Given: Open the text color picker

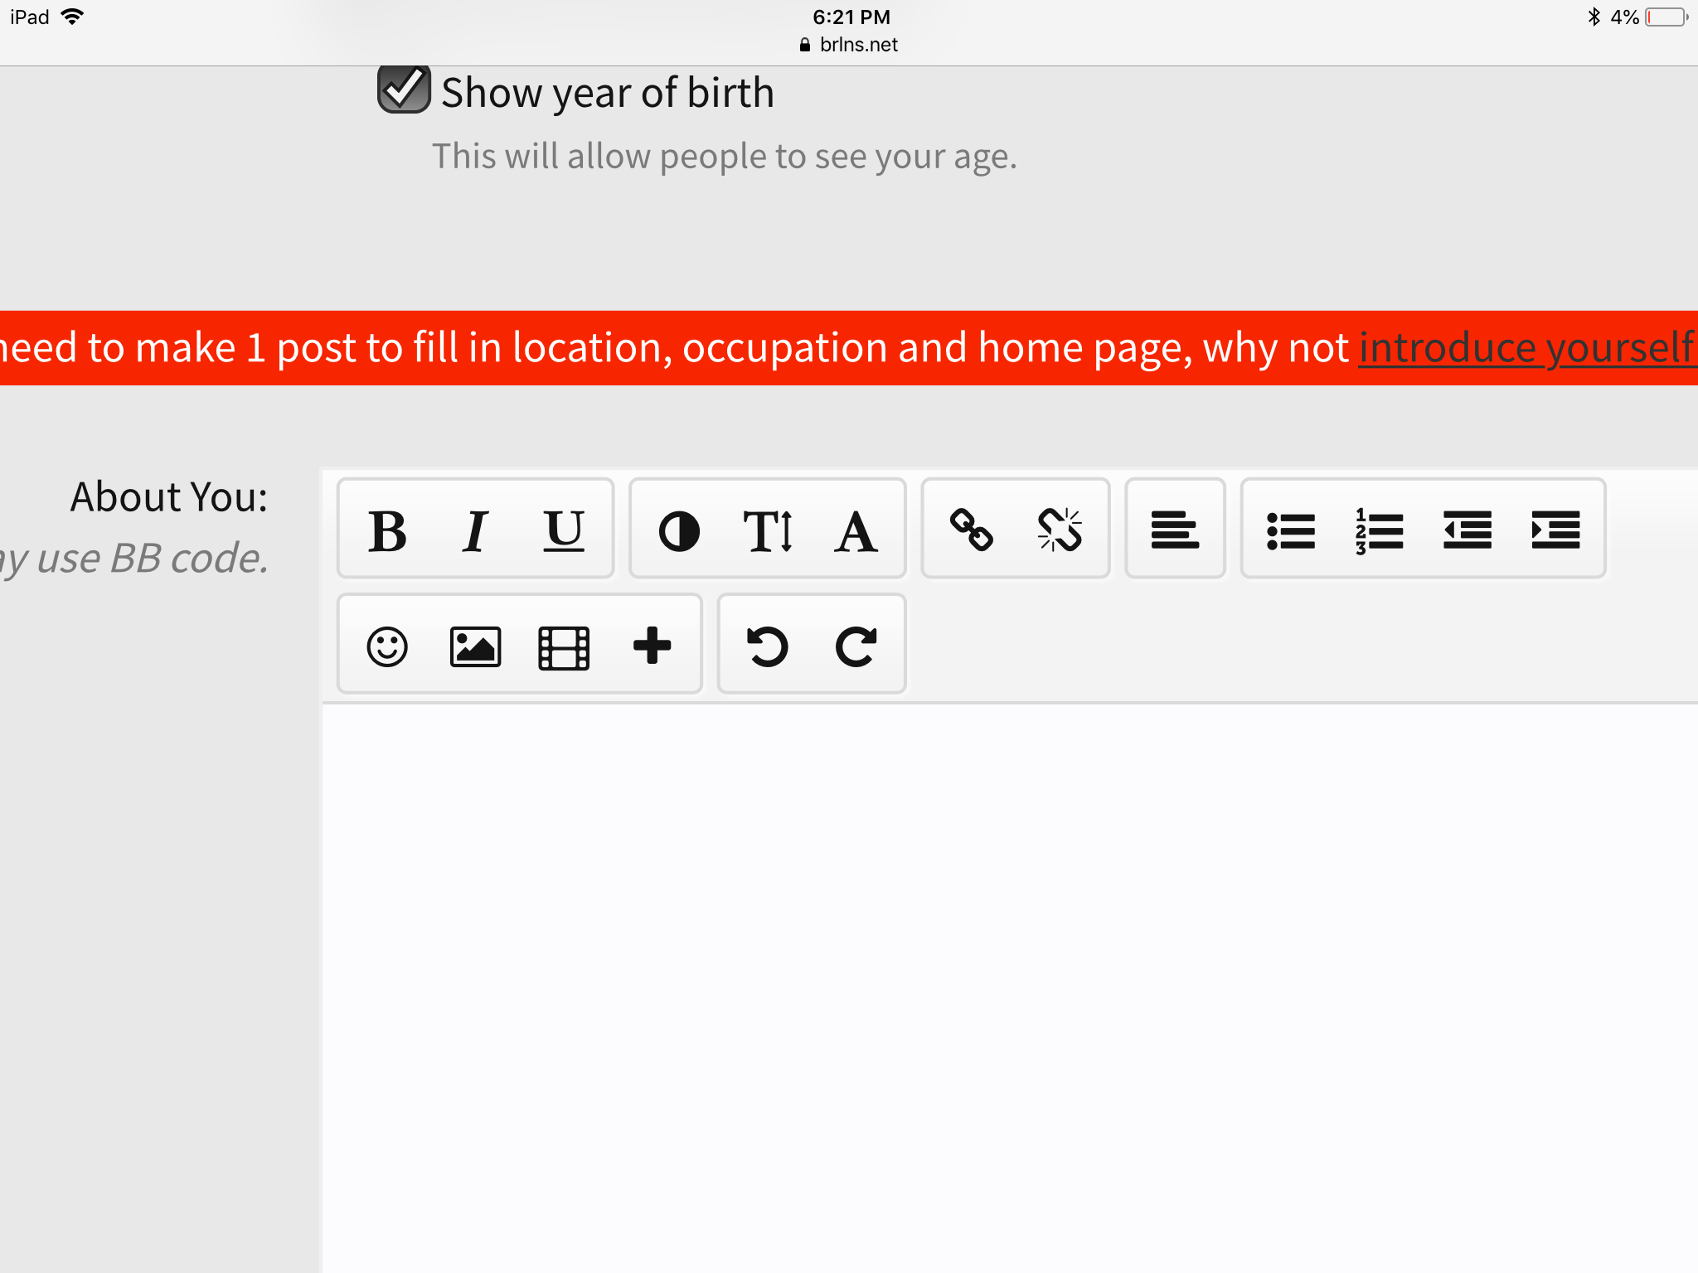Looking at the screenshot, I should pyautogui.click(x=679, y=530).
